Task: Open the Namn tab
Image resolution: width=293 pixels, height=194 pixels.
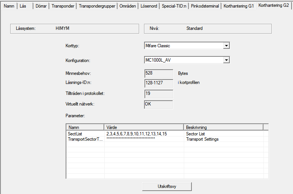Action: pos(9,6)
